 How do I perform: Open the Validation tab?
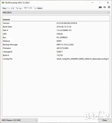(x=39, y=8)
